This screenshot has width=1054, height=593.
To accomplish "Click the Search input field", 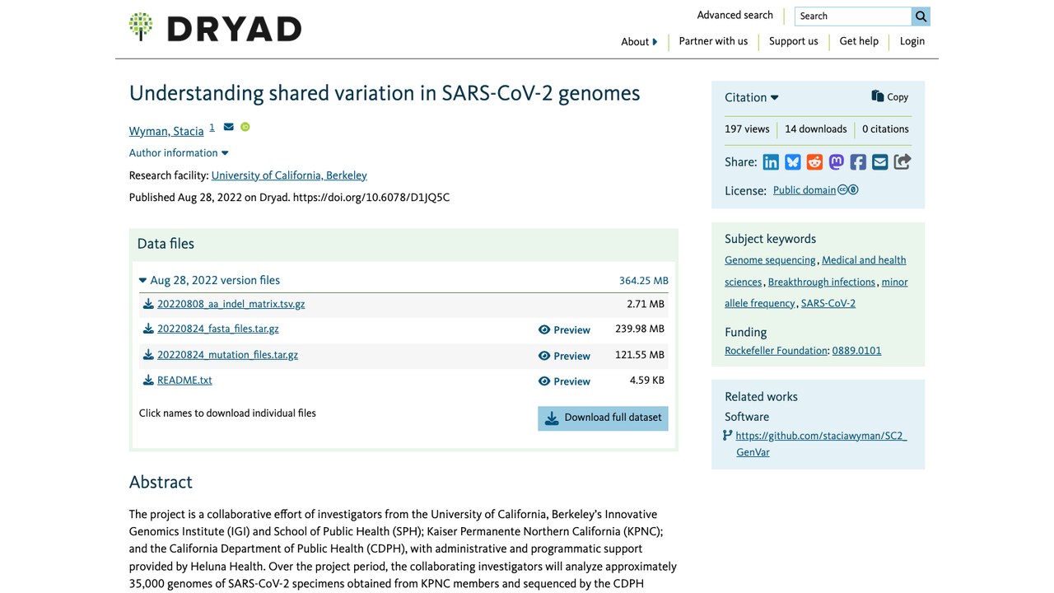I will pyautogui.click(x=853, y=16).
